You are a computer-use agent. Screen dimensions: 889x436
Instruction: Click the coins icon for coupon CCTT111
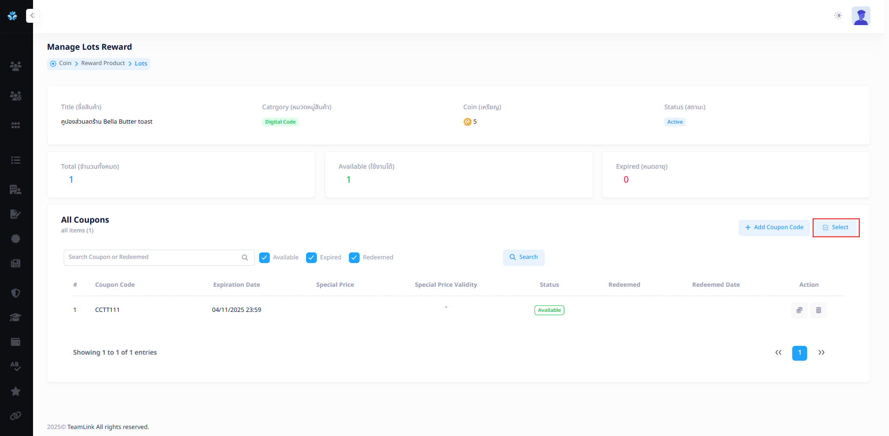(x=799, y=310)
